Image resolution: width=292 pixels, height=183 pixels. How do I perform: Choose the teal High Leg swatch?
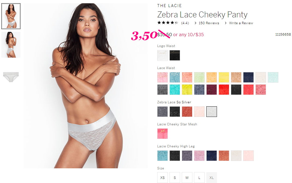(x=162, y=156)
